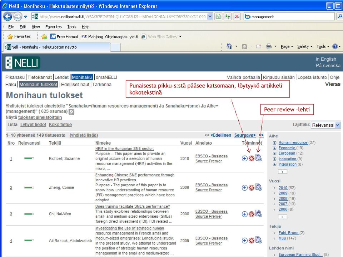The height and width of the screenshot is (257, 343).
Task: Open the Help menu in menu bar
Action: tap(85, 27)
